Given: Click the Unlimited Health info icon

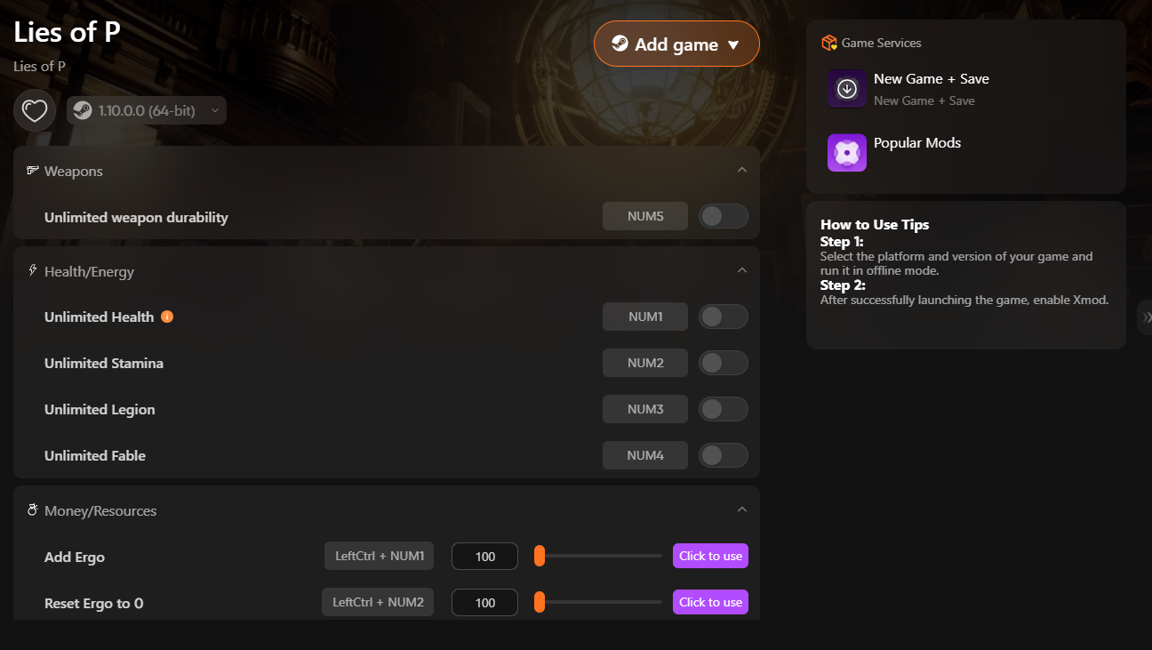Looking at the screenshot, I should point(167,317).
